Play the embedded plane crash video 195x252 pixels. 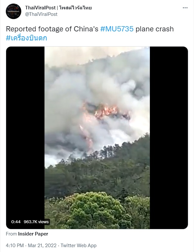[x=97, y=138]
